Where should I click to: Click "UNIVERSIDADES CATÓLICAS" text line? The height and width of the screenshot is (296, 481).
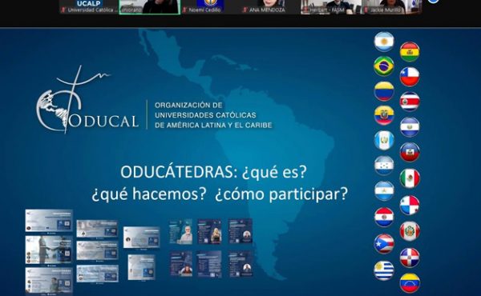pyautogui.click(x=205, y=115)
